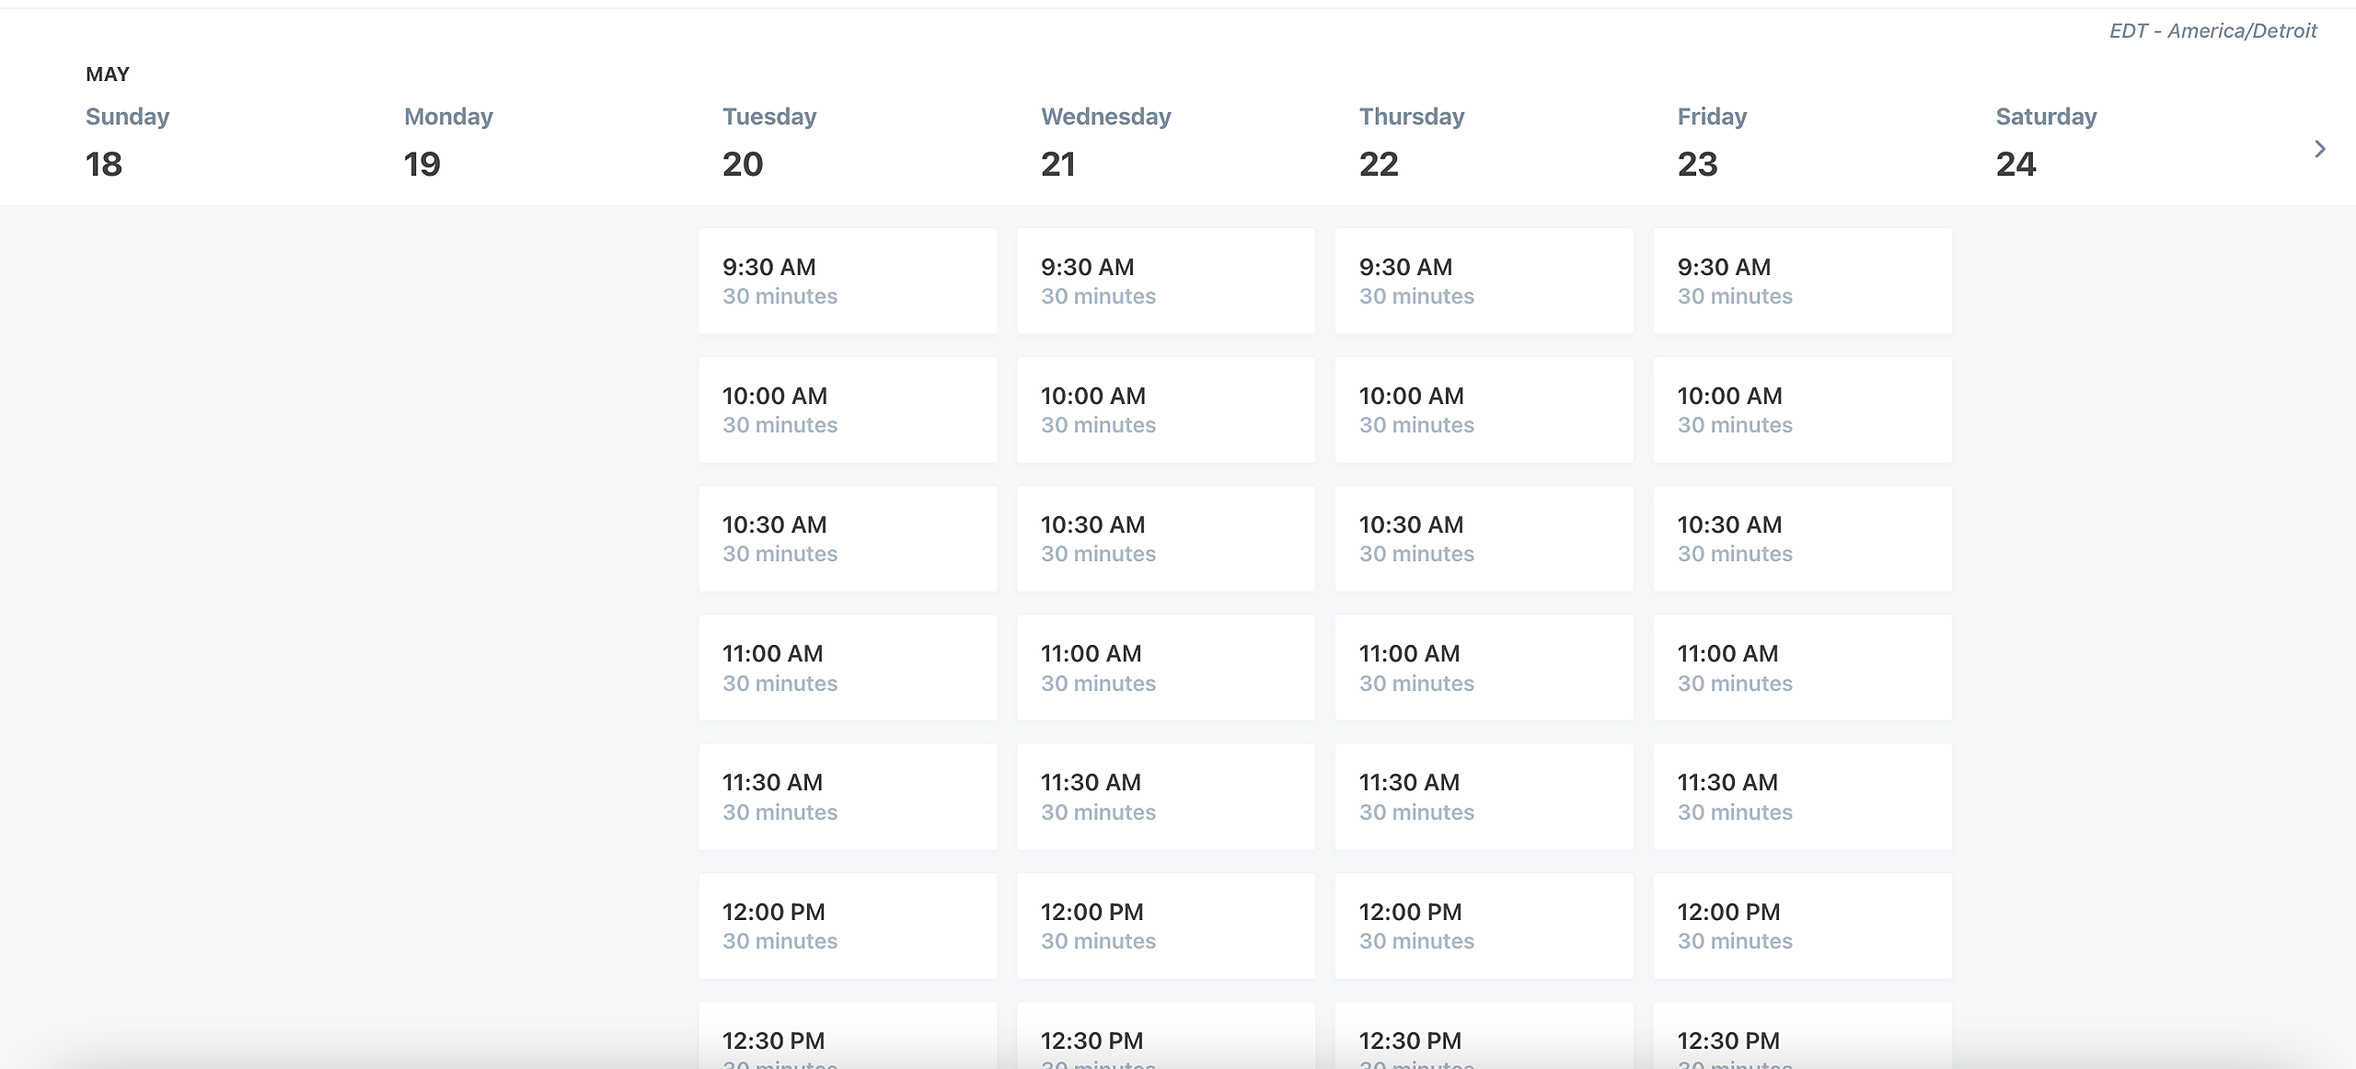The width and height of the screenshot is (2356, 1069).
Task: Choose Wednesday 11:30 AM time slot
Action: [x=1165, y=796]
